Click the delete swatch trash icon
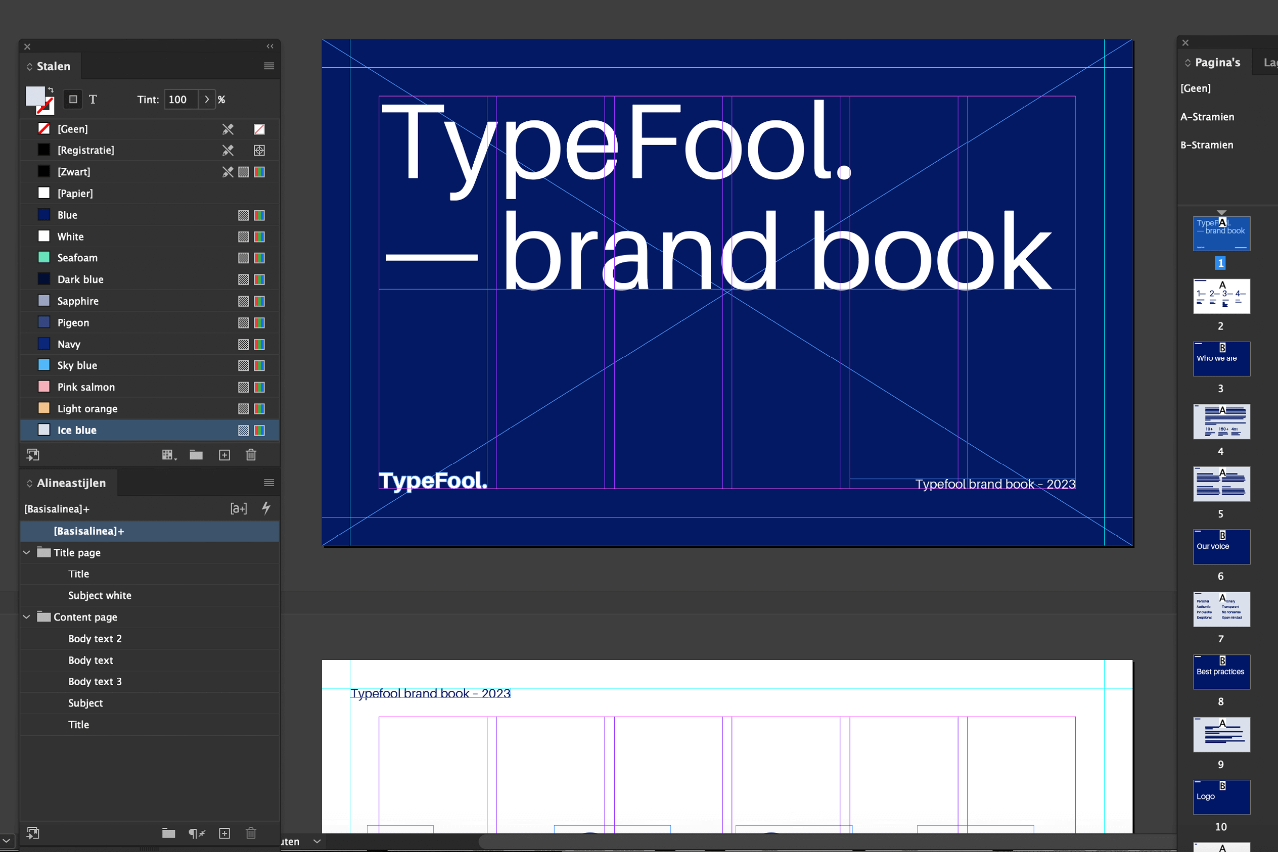 (x=251, y=455)
